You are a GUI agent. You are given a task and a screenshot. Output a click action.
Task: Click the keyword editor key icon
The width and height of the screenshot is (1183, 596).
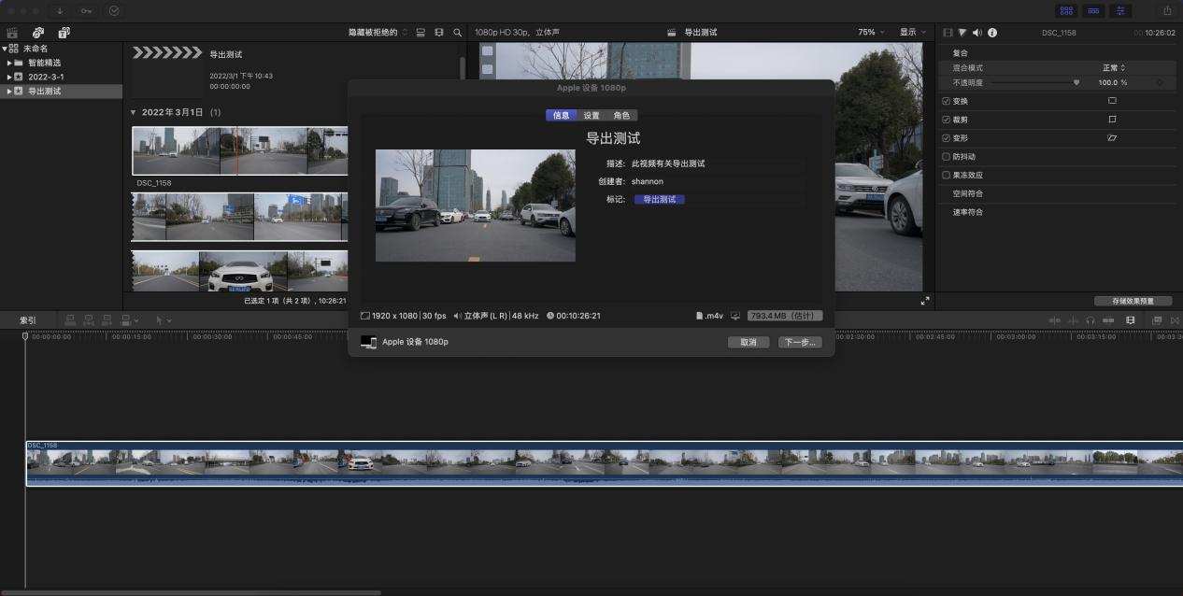pos(87,11)
